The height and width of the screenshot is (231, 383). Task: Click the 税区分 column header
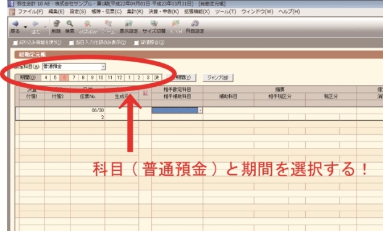[x=331, y=97]
